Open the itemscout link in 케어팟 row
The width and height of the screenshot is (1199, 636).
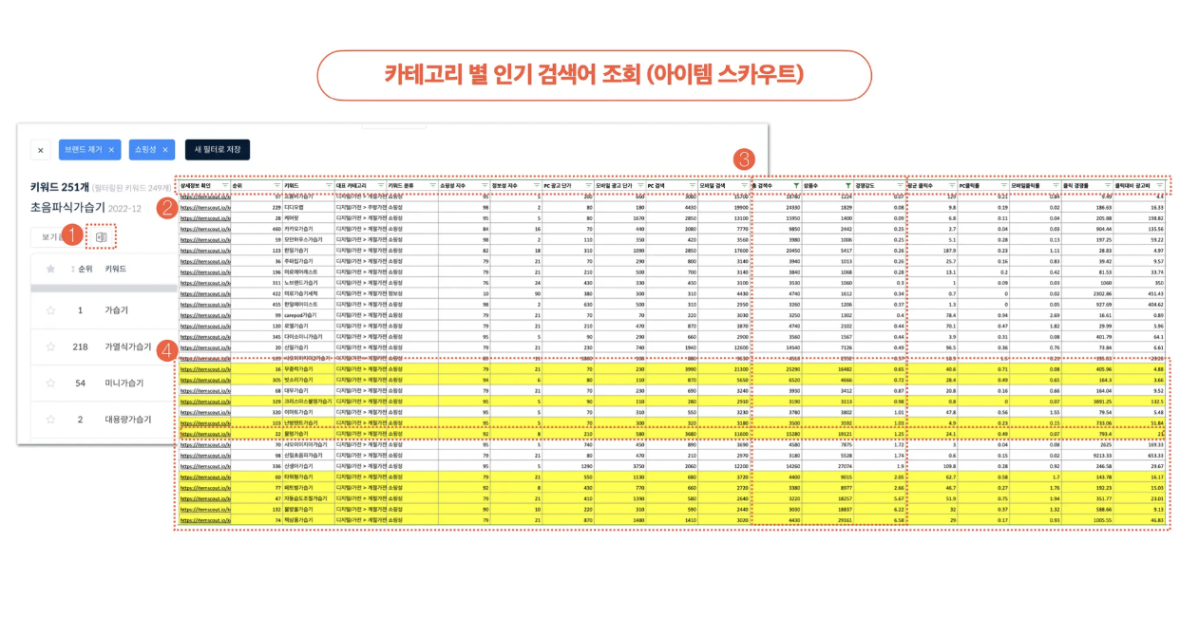204,217
